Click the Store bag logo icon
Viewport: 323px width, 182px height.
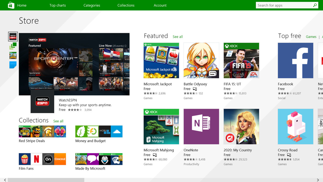point(11,5)
